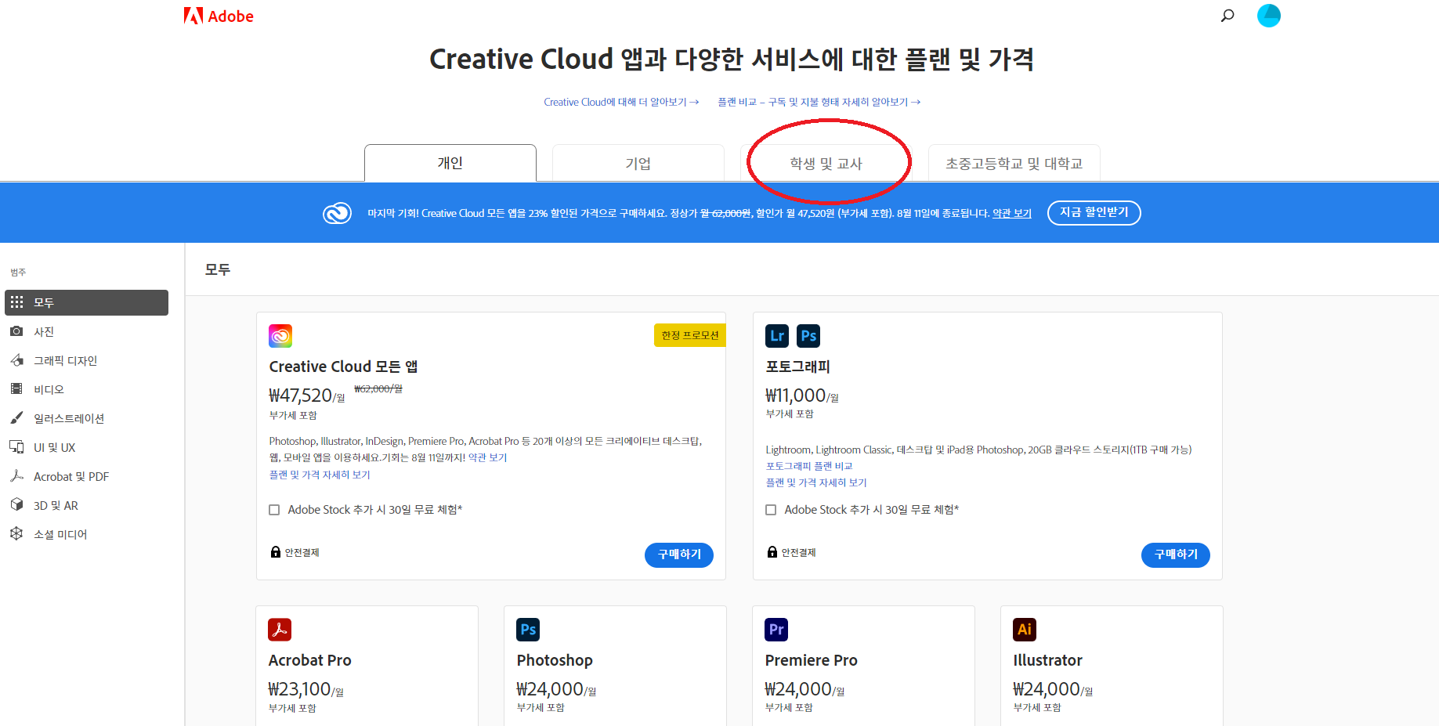Open 플랜 비교 구독 및 지불 형태 link
This screenshot has height=726, width=1439.
(x=819, y=102)
